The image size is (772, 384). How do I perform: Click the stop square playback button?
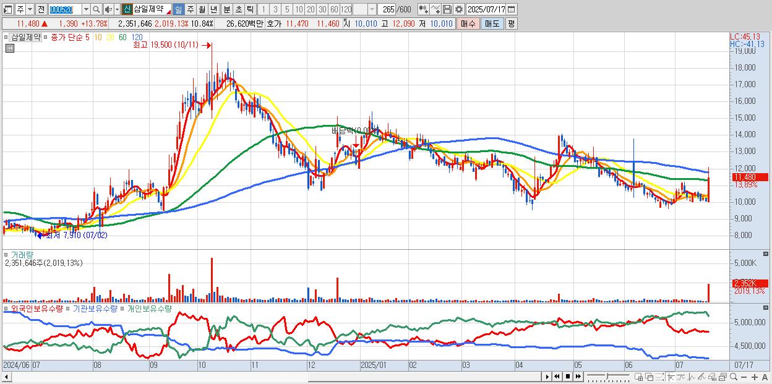[x=567, y=377]
